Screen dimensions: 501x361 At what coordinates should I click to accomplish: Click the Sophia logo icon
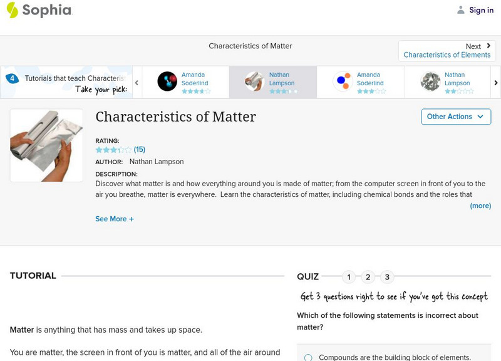coord(12,10)
